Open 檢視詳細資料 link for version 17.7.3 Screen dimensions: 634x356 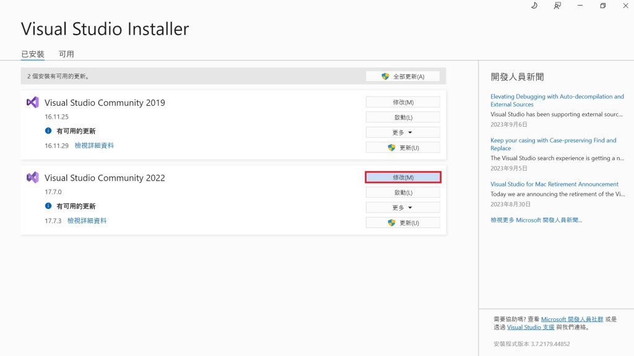(87, 221)
